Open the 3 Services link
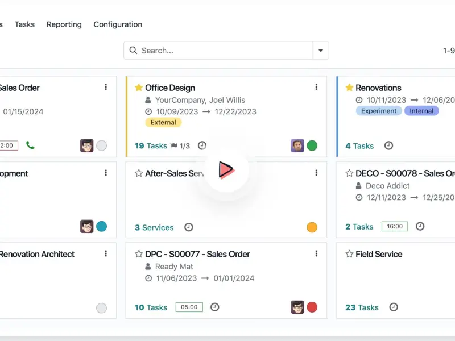 tap(154, 227)
